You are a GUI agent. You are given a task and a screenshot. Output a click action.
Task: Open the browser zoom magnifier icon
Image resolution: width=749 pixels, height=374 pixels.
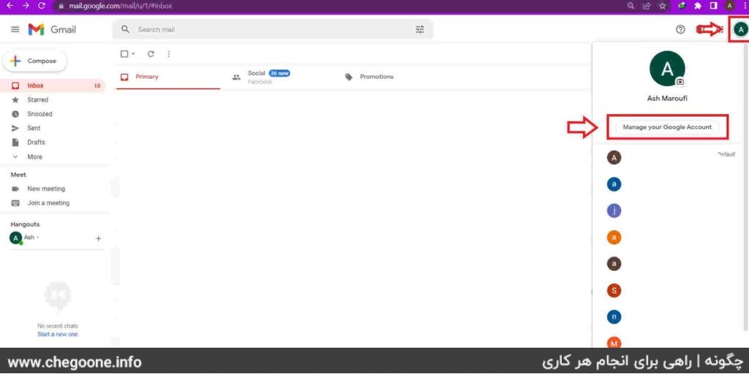631,6
